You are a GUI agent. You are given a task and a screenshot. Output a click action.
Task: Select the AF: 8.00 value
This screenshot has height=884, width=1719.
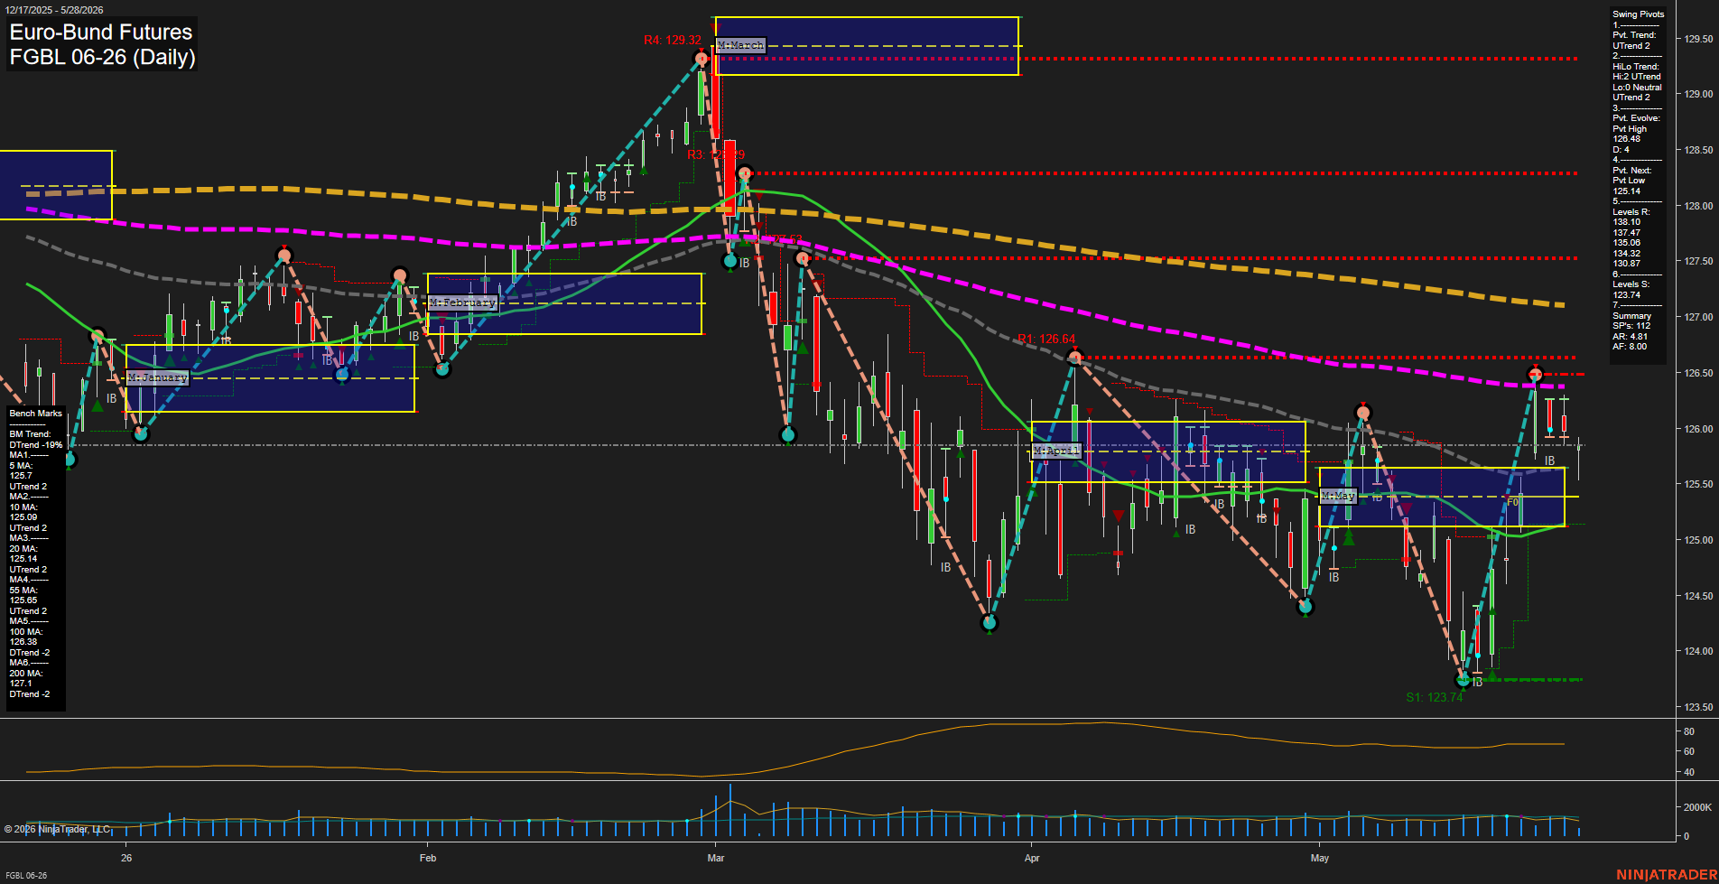(x=1630, y=347)
